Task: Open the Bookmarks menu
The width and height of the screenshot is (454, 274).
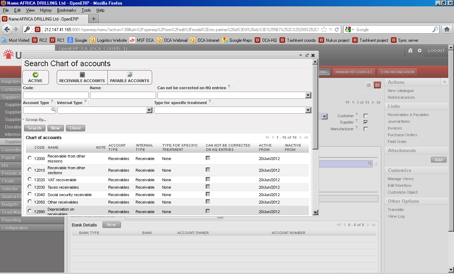Action: coord(66,10)
